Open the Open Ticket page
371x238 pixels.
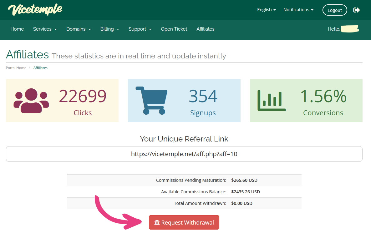[174, 29]
